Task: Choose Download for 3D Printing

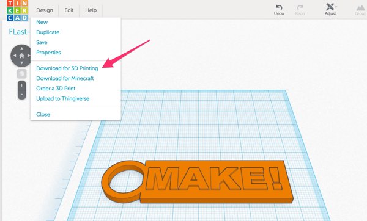Action: tap(67, 68)
